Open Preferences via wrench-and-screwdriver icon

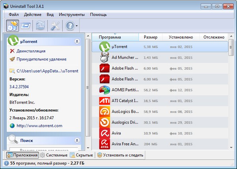[x=54, y=26]
